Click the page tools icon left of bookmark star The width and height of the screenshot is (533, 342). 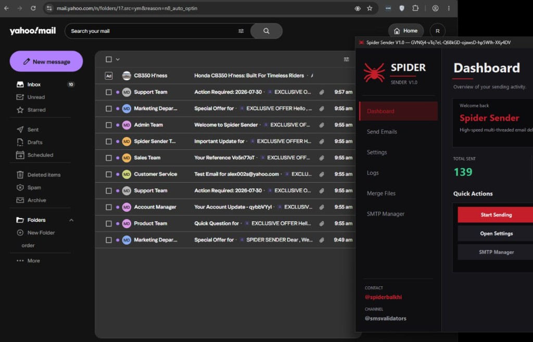click(357, 8)
